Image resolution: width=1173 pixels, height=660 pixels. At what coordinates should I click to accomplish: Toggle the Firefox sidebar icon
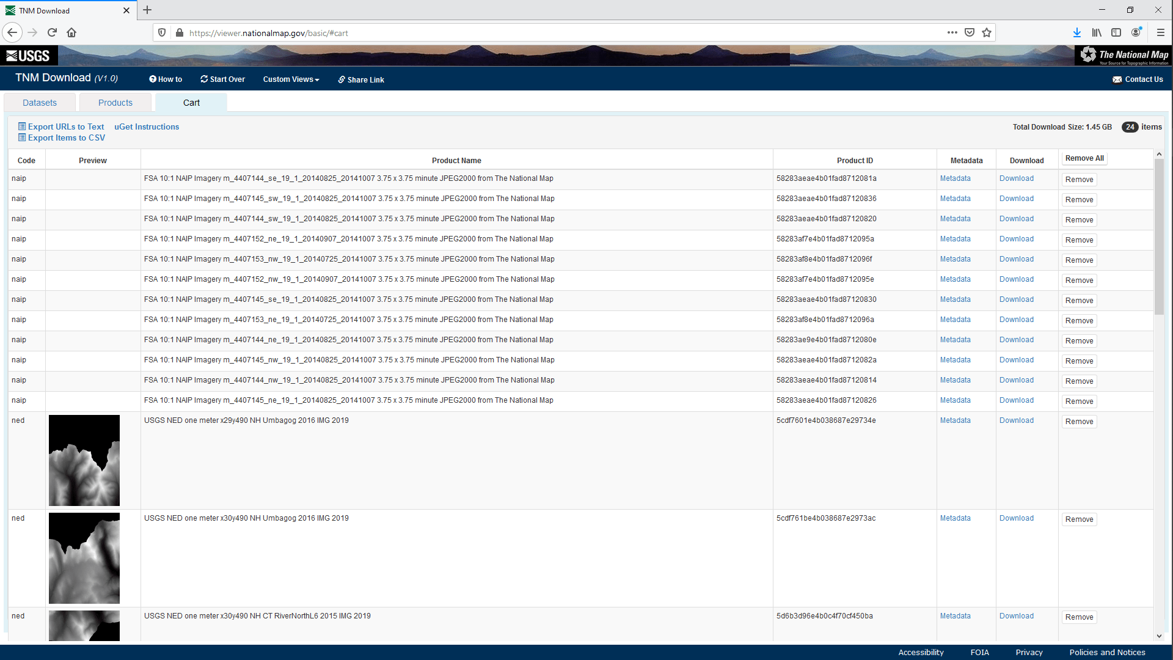(1116, 33)
